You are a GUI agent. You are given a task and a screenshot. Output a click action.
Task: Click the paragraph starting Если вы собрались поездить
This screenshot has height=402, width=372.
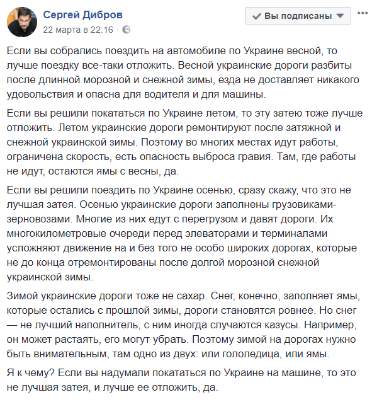[183, 72]
